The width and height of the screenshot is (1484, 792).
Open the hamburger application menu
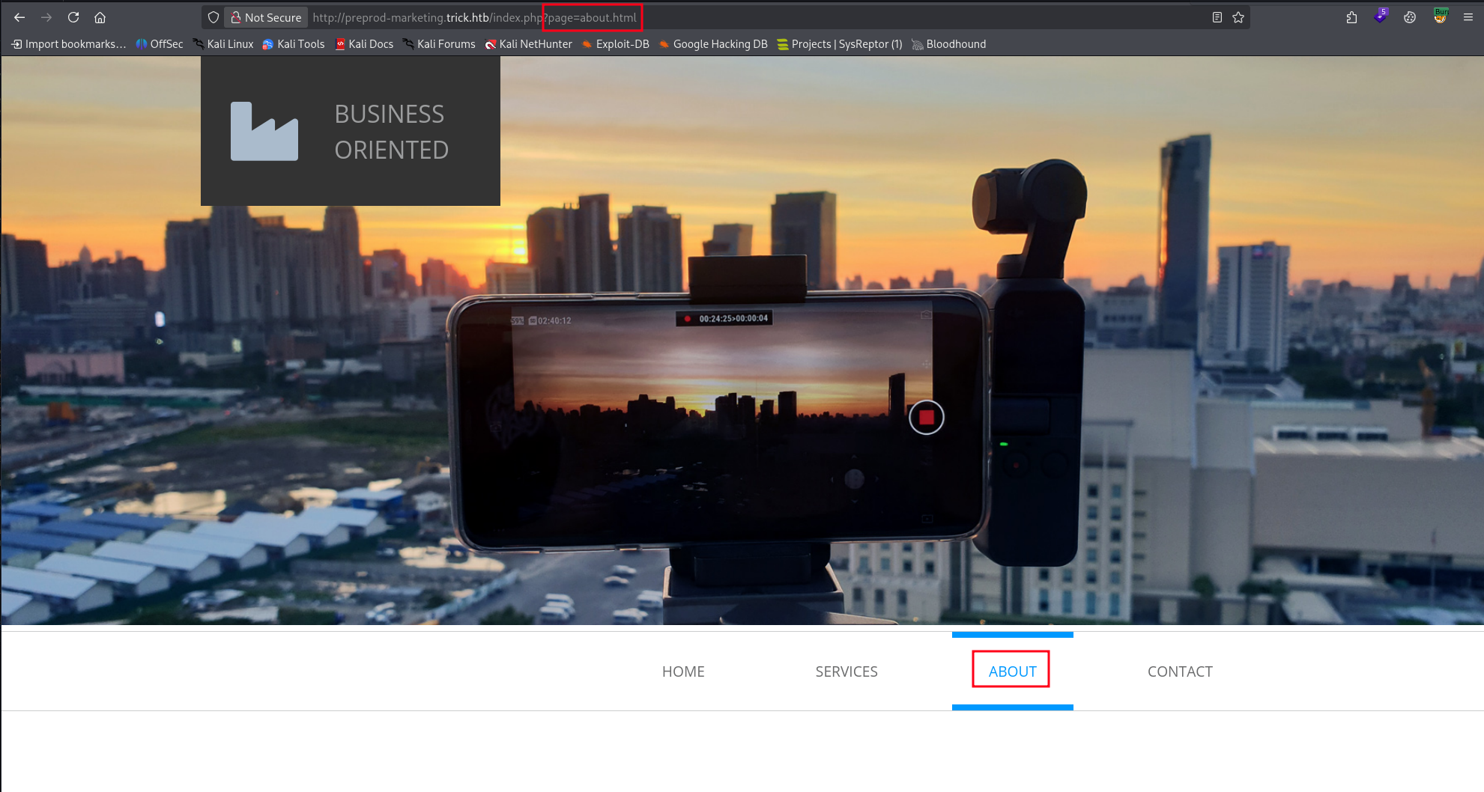pos(1468,17)
